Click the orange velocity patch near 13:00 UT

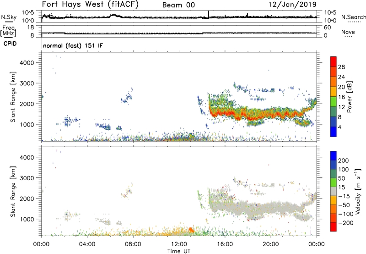191,230
